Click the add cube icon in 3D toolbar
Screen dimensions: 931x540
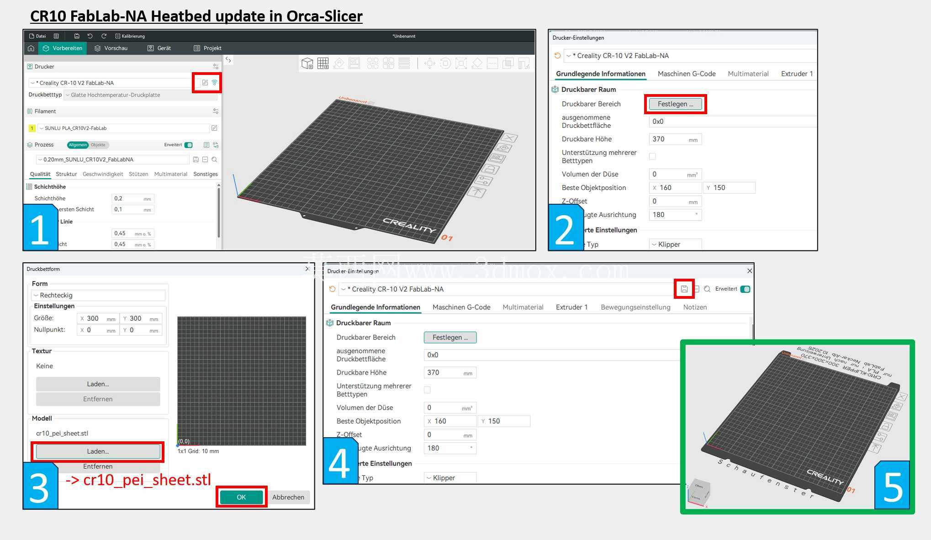coord(307,64)
